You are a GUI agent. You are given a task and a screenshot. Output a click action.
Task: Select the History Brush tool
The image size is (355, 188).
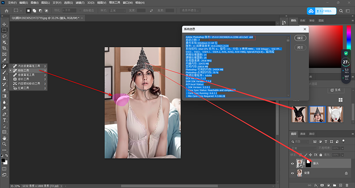[4, 84]
